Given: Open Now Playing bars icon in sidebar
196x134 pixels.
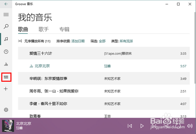Looking at the screenshot, I should pyautogui.click(x=6, y=64).
